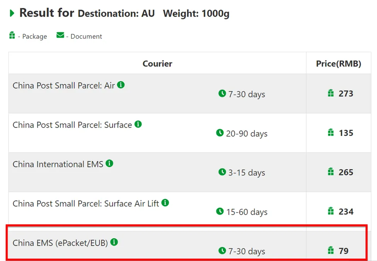Click the 135 price for Surface parcel
Viewport: 377px width, 261px height.
point(346,133)
